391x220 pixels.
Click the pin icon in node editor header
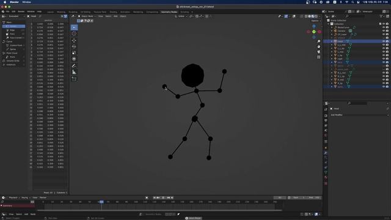coord(178,214)
